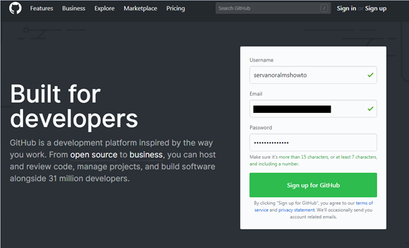Click the password requirements hint text
This screenshot has height=248, width=409.
(313, 160)
